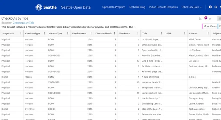This screenshot has height=120, width=221.
Task: Open CheckoutYear column options menu
Action: pos(91,33)
